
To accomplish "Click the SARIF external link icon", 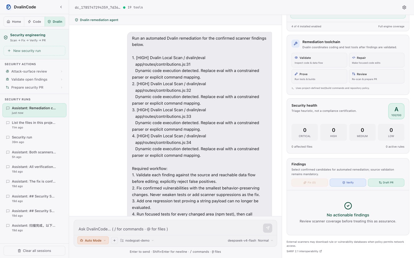I will [x=321, y=251].
